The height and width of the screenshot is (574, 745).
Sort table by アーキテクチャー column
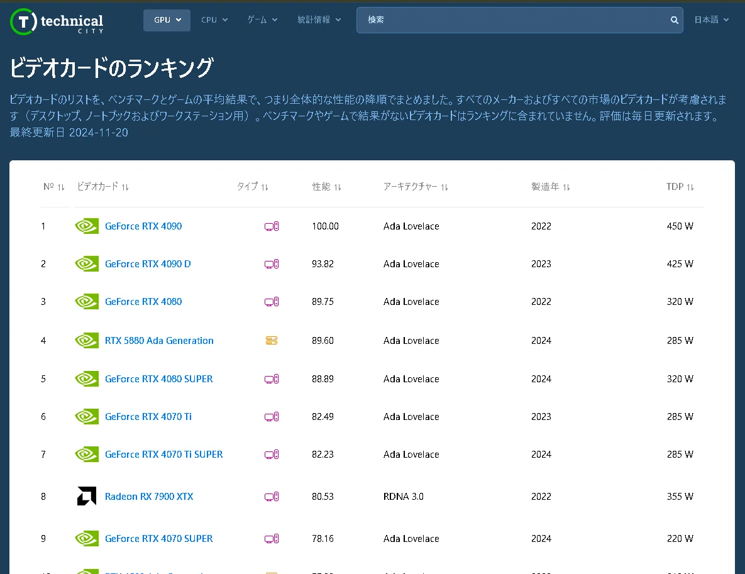click(x=416, y=187)
